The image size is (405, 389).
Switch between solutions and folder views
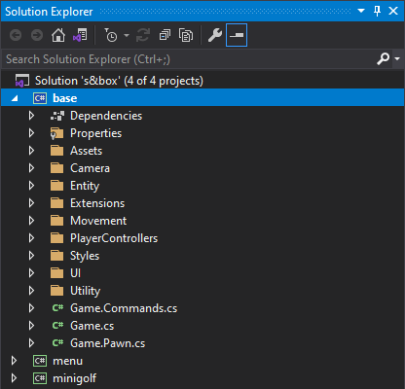(80, 35)
